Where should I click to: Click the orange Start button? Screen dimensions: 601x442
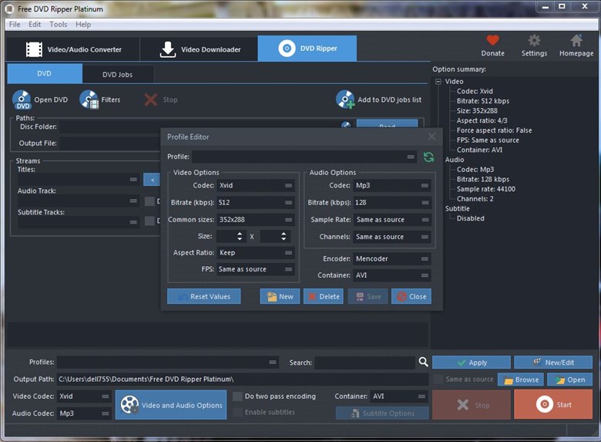coord(553,404)
